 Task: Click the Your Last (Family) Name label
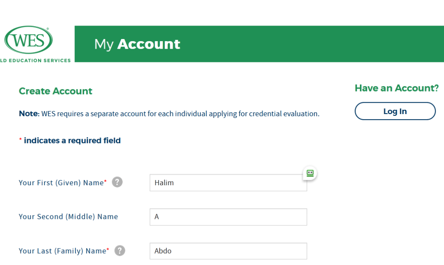(62, 251)
